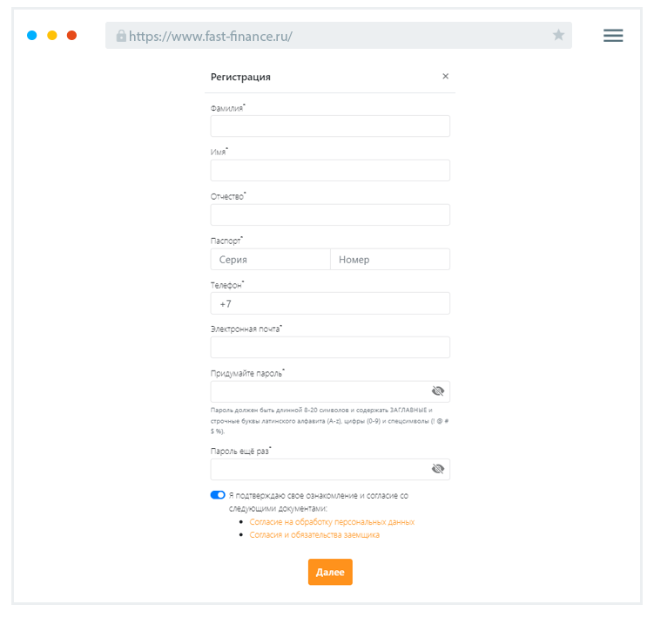The image size is (654, 618).
Task: Click the Придумайте пароль field
Action: coord(318,391)
